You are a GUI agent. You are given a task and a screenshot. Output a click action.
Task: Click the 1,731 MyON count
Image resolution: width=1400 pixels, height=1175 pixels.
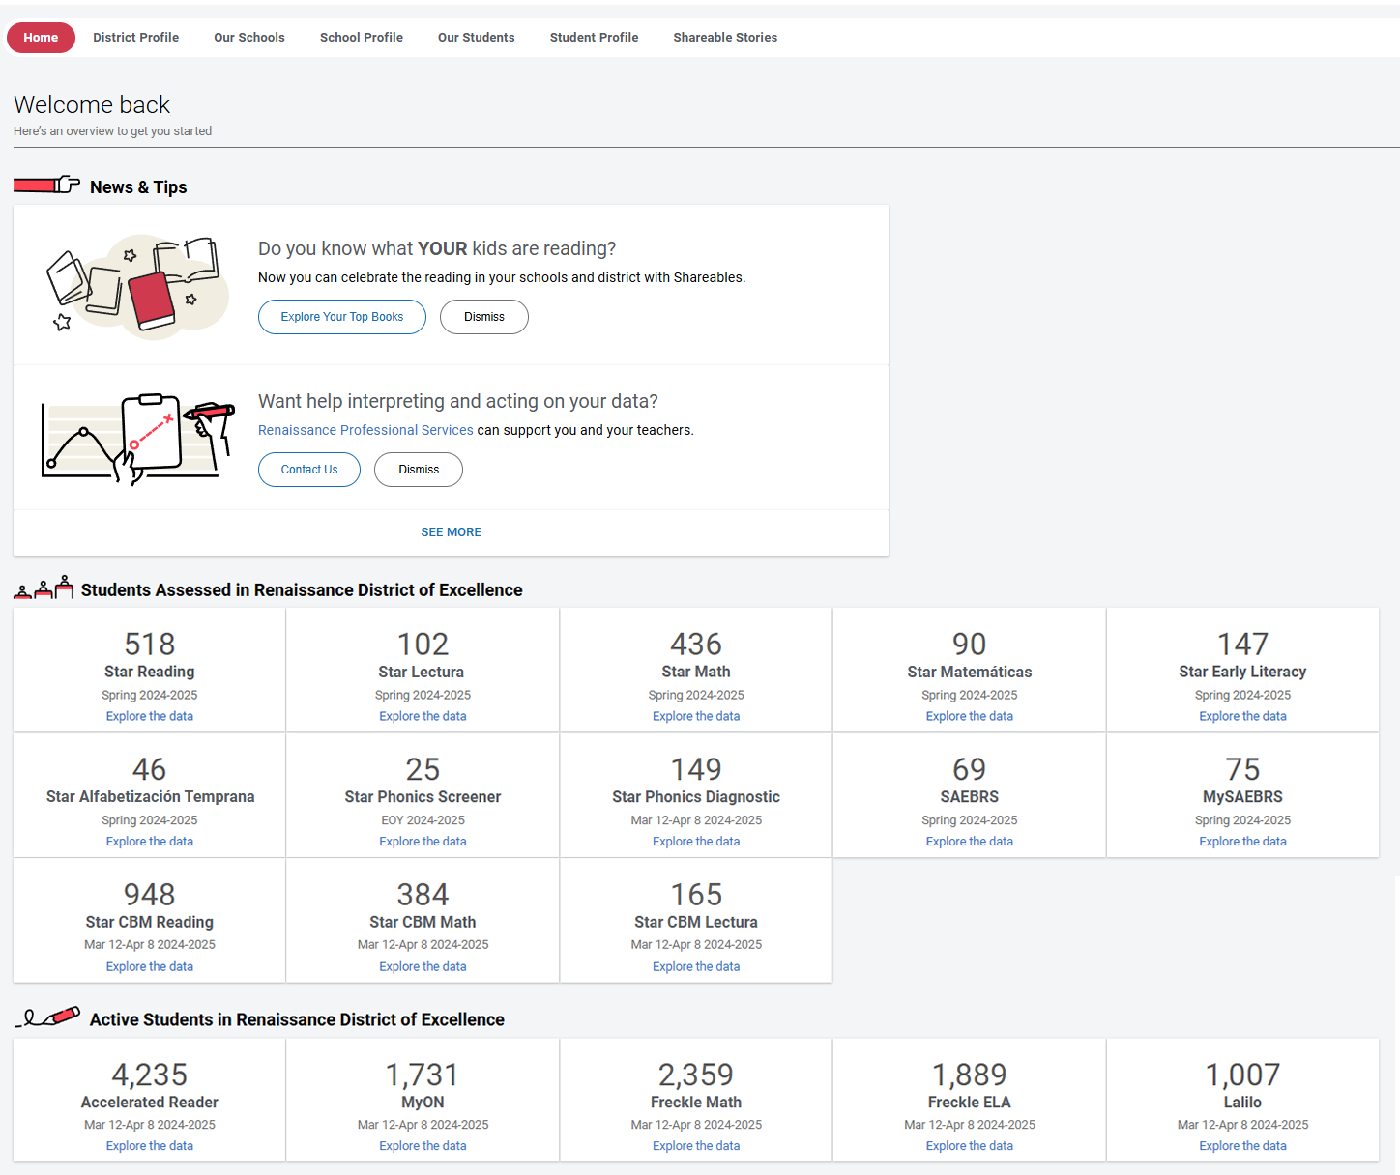[x=423, y=1075]
